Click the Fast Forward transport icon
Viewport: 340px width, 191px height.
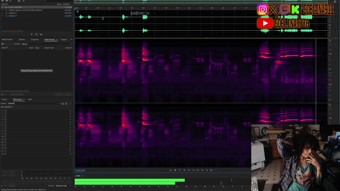(x=198, y=170)
